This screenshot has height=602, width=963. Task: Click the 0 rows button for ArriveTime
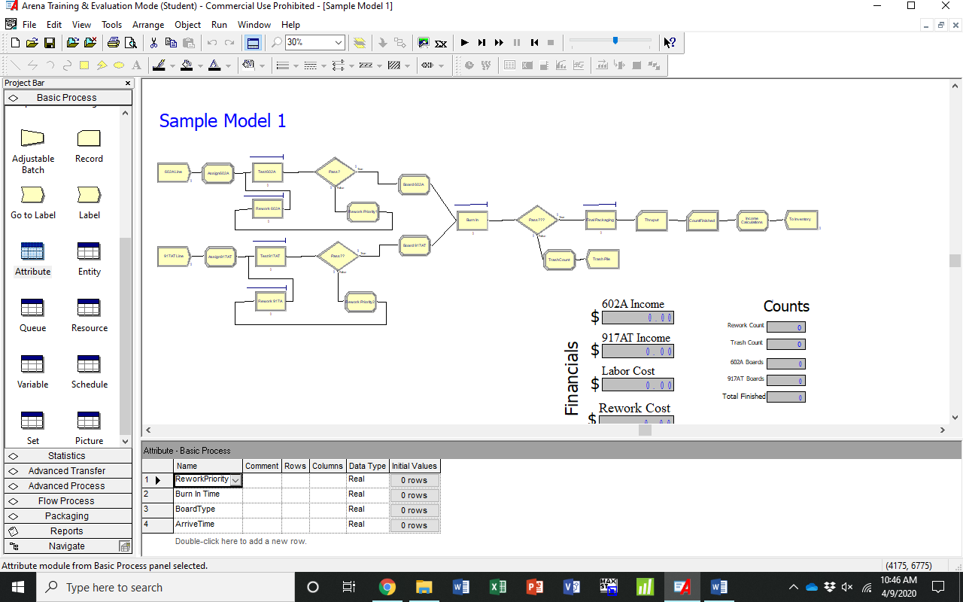click(414, 525)
